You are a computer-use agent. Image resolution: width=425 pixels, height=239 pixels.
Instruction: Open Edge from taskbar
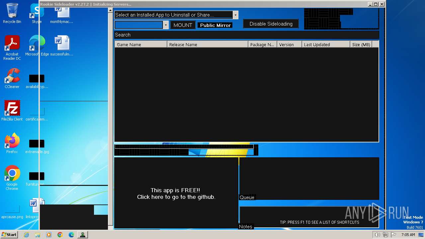pos(71,235)
